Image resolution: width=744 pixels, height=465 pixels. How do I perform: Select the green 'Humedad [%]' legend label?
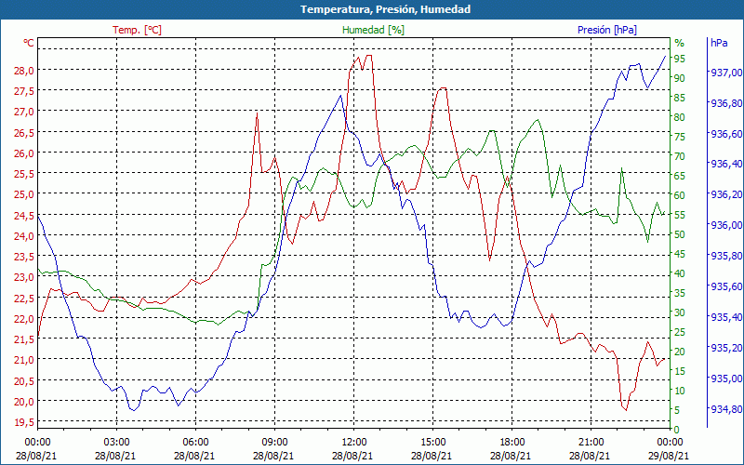(x=374, y=30)
